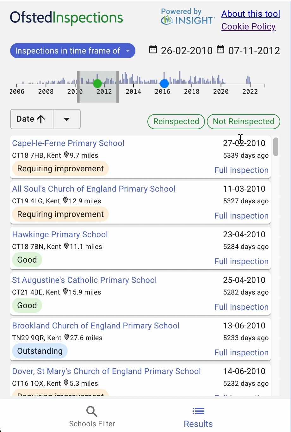Screen dimensions: 291x432
Task: Toggle Date sort direction
Action: pos(31,119)
